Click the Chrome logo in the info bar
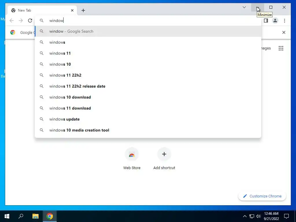 13,32
